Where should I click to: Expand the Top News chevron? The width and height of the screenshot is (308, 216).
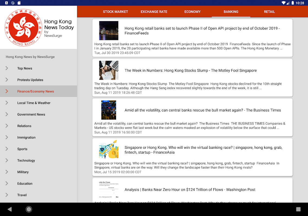pos(7,68)
